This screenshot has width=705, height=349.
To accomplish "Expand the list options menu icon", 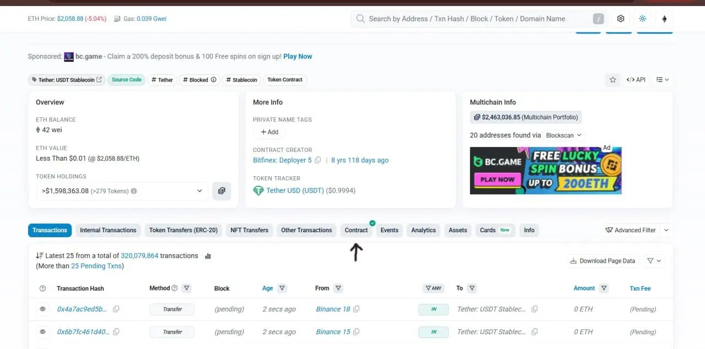I will click(663, 80).
